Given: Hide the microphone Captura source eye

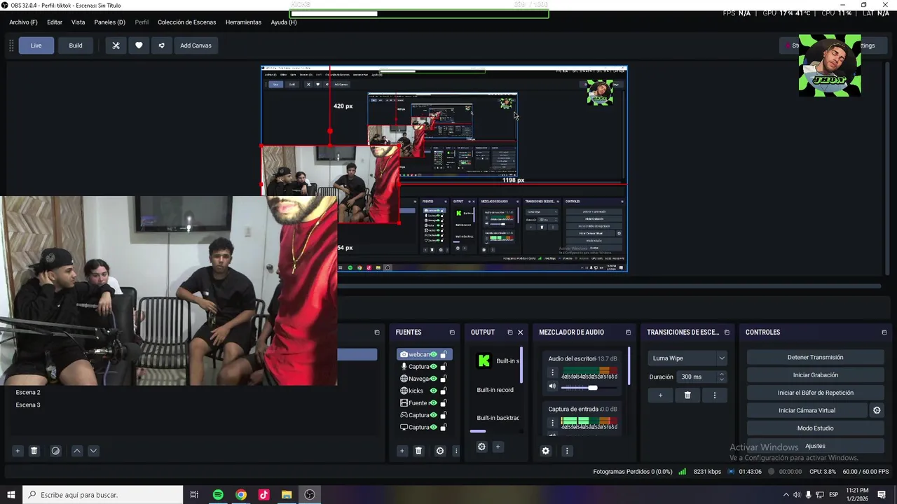Looking at the screenshot, I should point(434,366).
